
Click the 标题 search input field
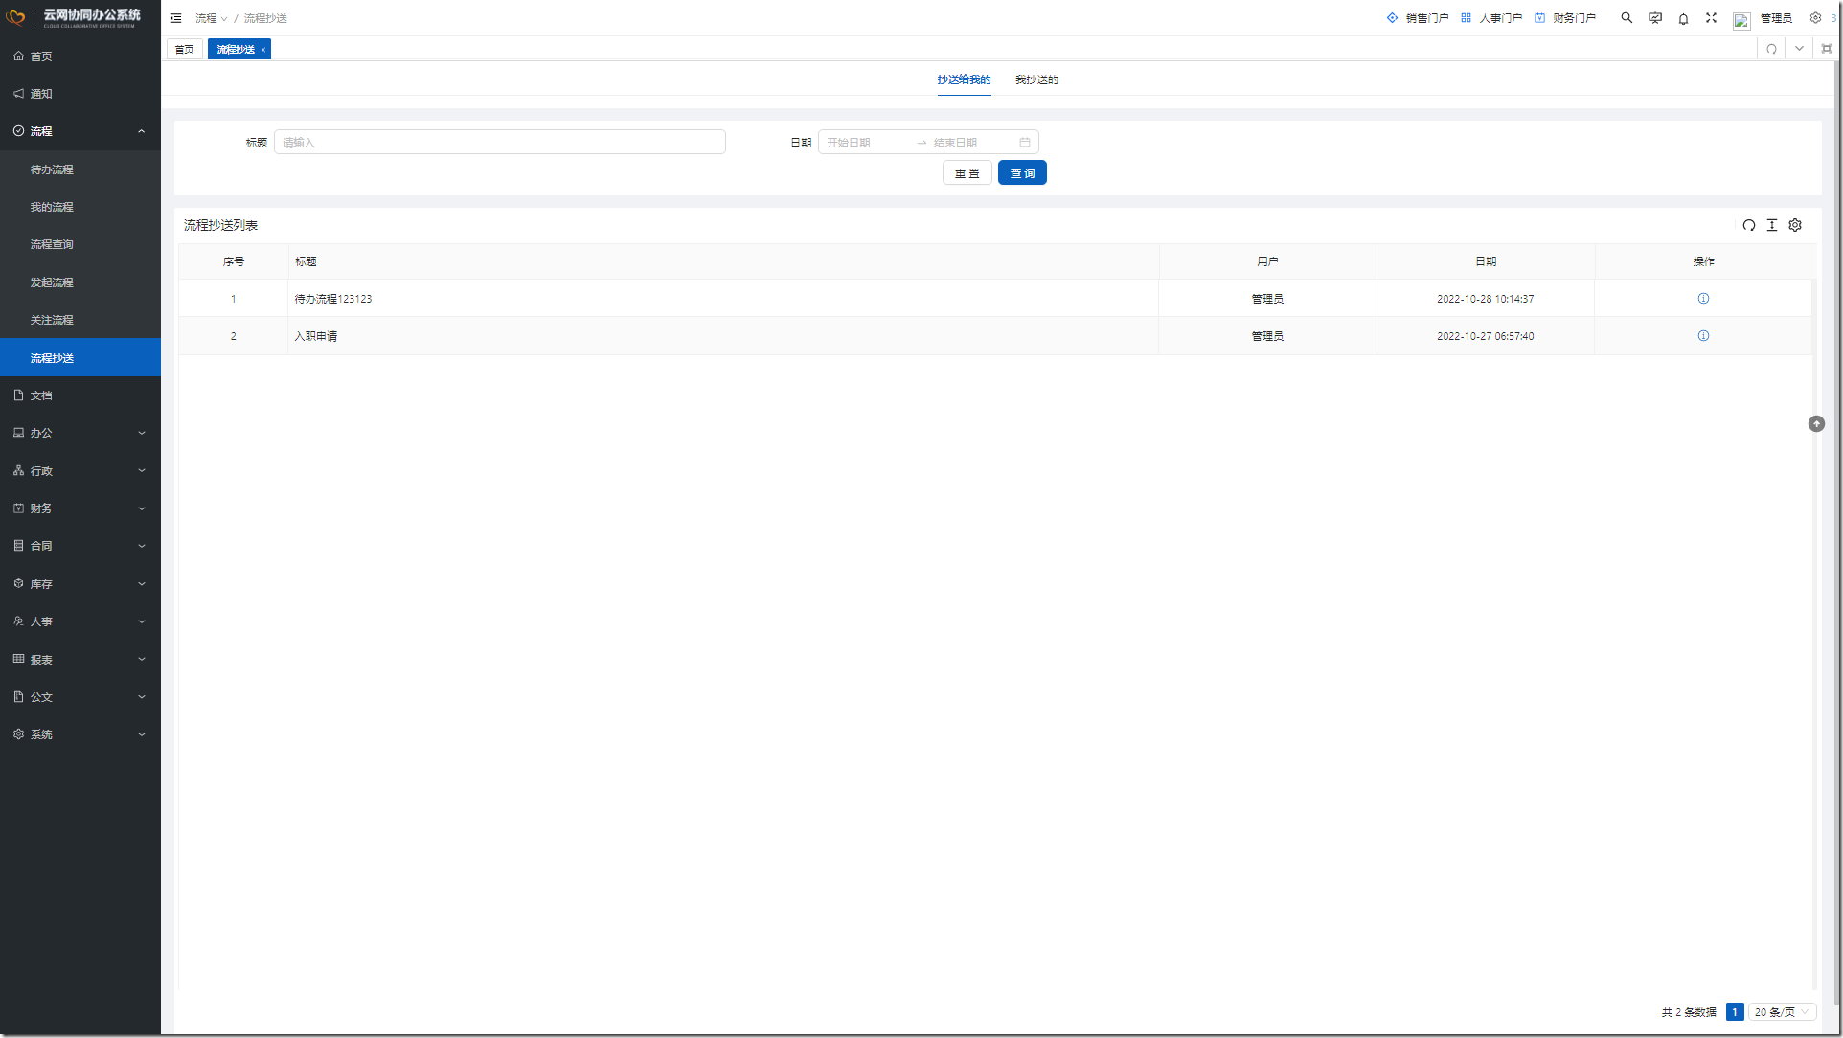[x=500, y=143]
